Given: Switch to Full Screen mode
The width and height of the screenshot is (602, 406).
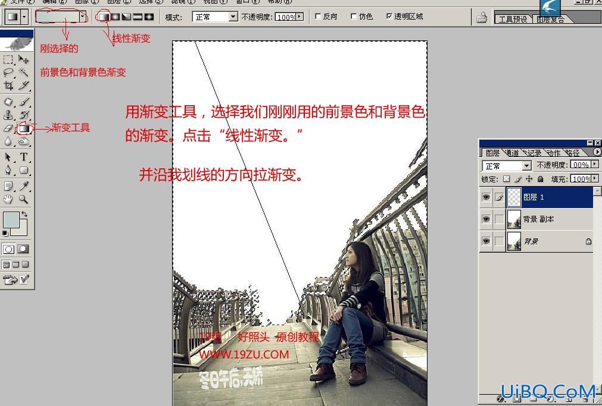Looking at the screenshot, I should click(x=26, y=265).
